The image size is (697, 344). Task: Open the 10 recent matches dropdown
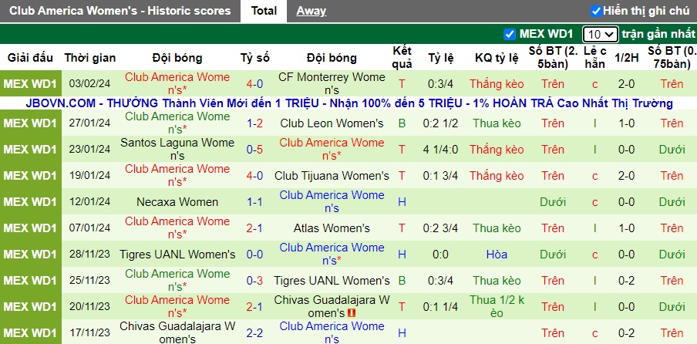(x=600, y=35)
